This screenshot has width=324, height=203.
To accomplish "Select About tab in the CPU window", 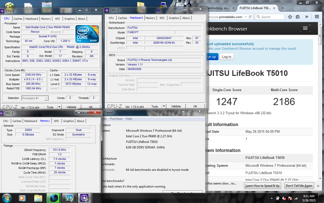I will 82,19.
